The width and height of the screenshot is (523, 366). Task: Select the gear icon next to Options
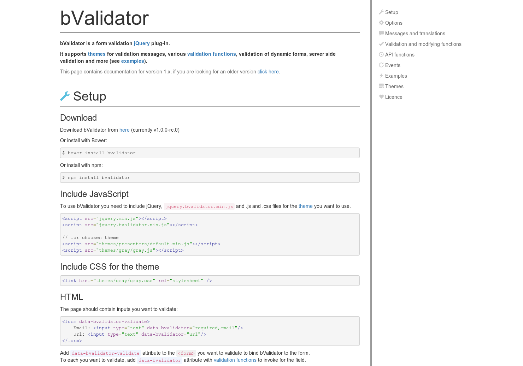pyautogui.click(x=381, y=23)
